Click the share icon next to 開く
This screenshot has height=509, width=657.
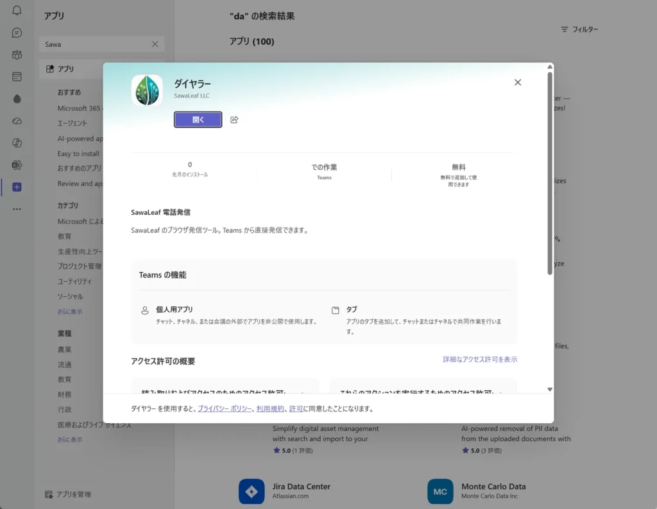(x=234, y=120)
